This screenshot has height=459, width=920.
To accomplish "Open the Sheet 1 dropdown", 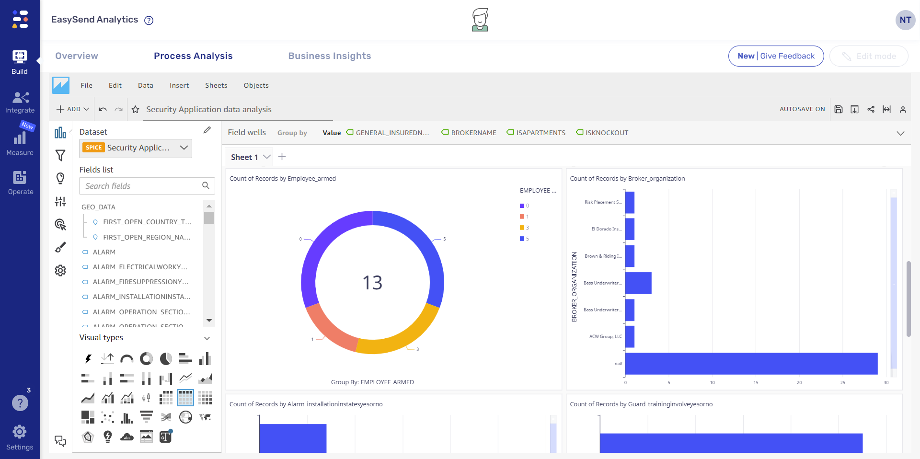I will [267, 157].
